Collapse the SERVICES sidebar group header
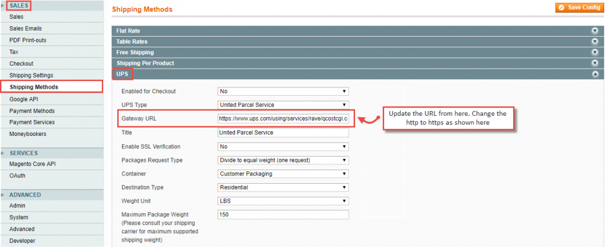This screenshot has height=247, width=606. click(52, 153)
